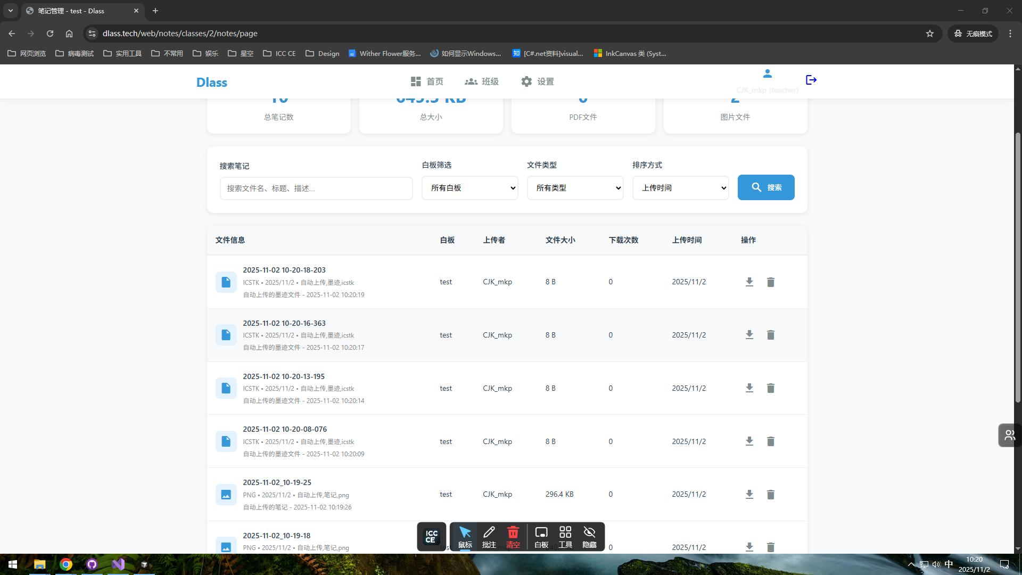Delete the 2025-11-02 10-20-08-076 note
Image resolution: width=1022 pixels, height=575 pixels.
point(770,441)
